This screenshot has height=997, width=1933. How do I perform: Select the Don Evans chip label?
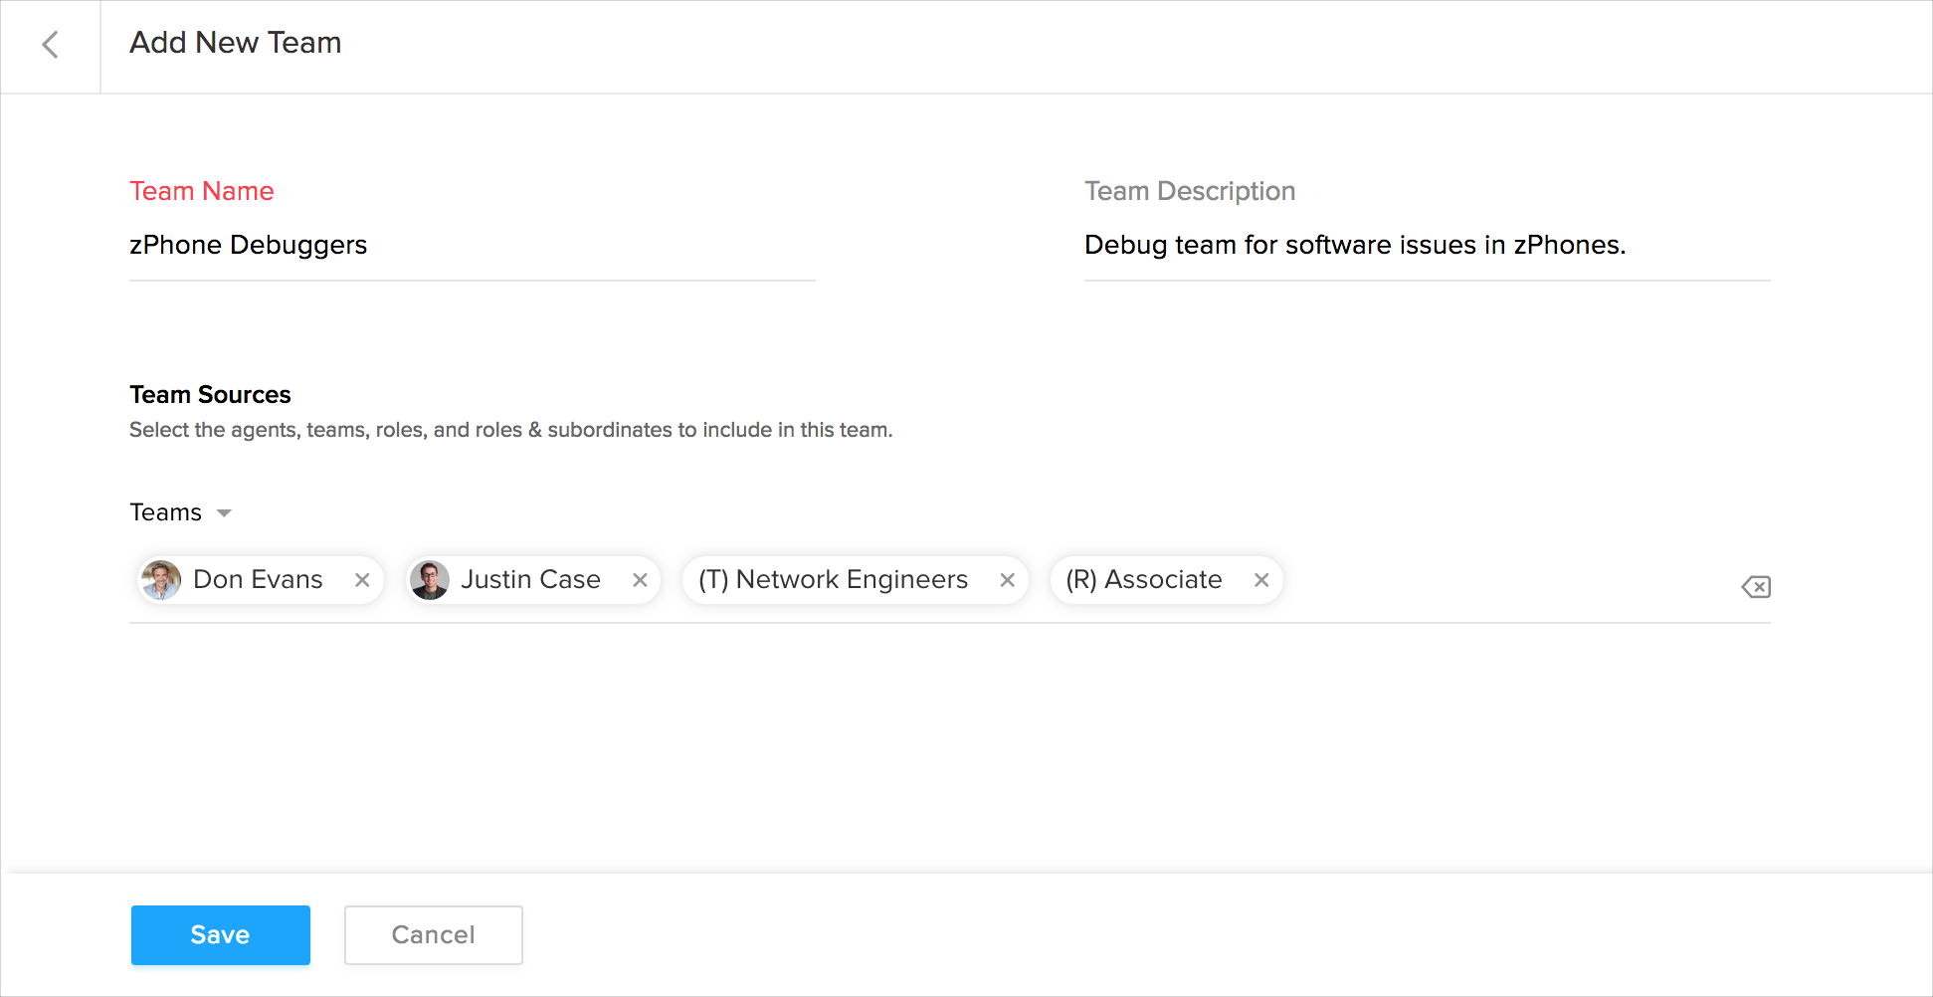(258, 580)
